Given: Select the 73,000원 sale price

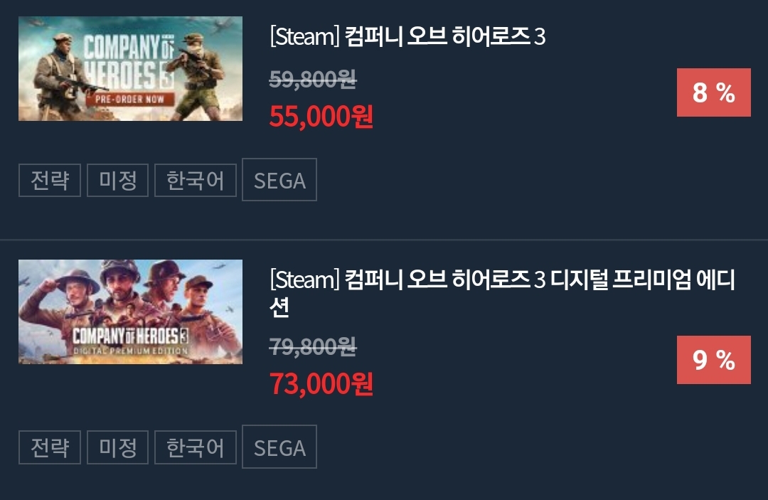Looking at the screenshot, I should [321, 383].
